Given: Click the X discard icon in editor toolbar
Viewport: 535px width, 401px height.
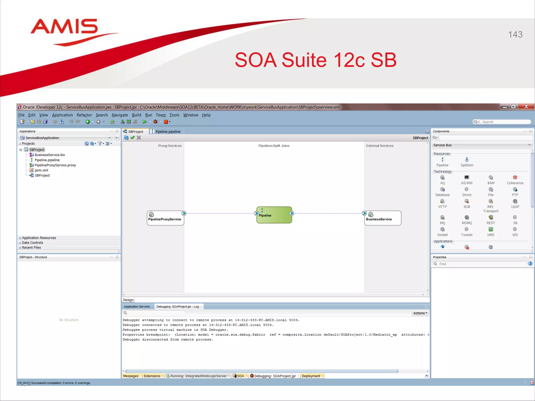Looking at the screenshot, I should pyautogui.click(x=139, y=138).
